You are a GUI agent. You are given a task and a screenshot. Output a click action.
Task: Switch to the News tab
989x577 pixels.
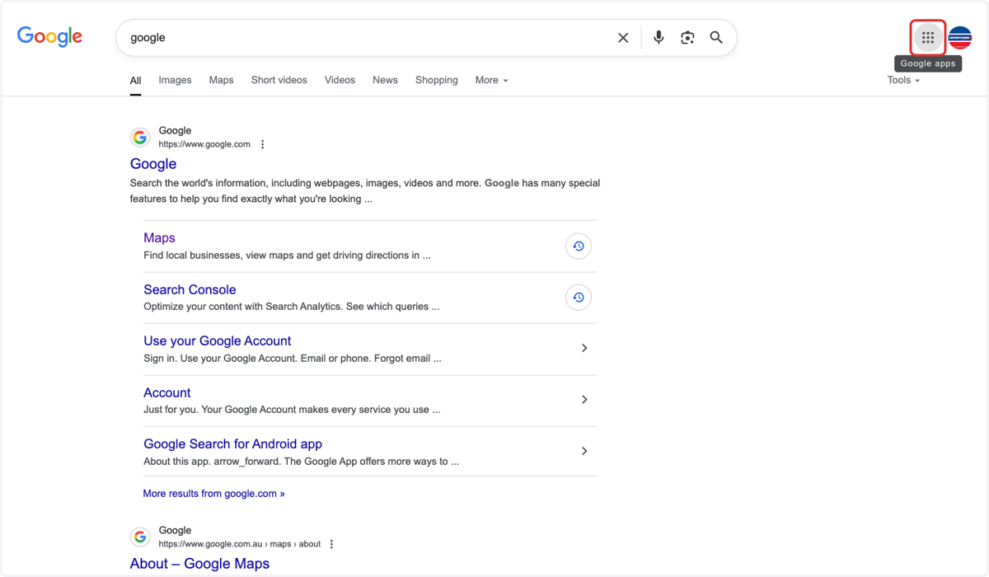tap(385, 80)
